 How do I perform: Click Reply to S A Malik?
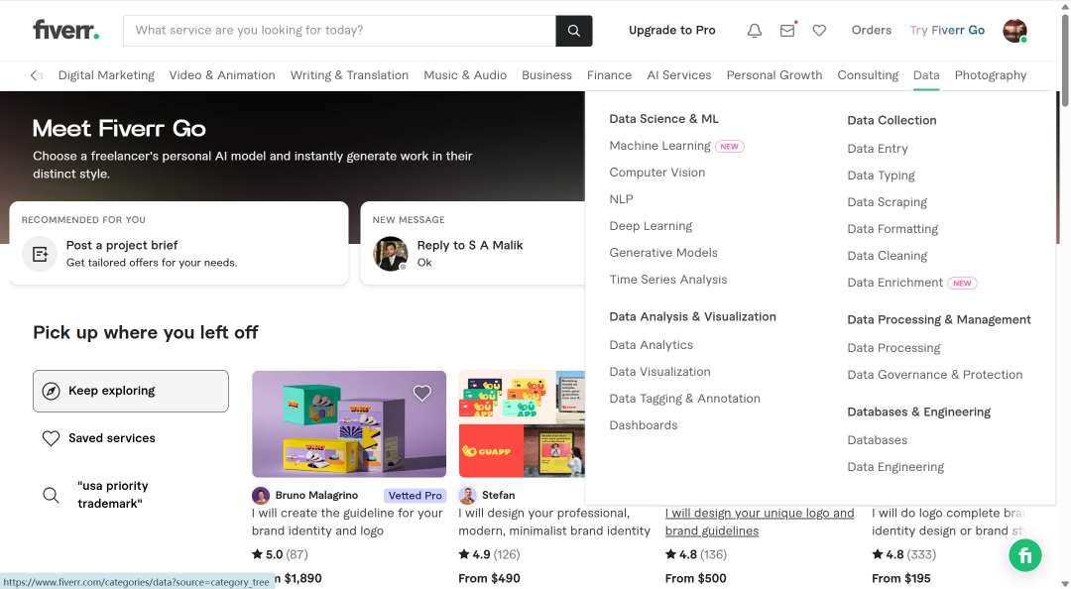[x=470, y=245]
